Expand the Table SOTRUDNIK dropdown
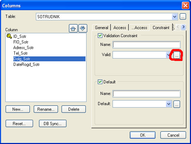The width and height of the screenshot is (191, 144). point(174,16)
